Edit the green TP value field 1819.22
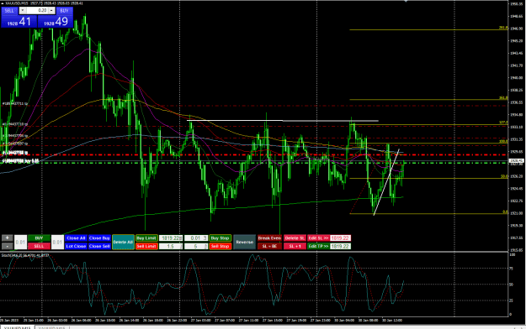The width and height of the screenshot is (526, 329). 340,246
